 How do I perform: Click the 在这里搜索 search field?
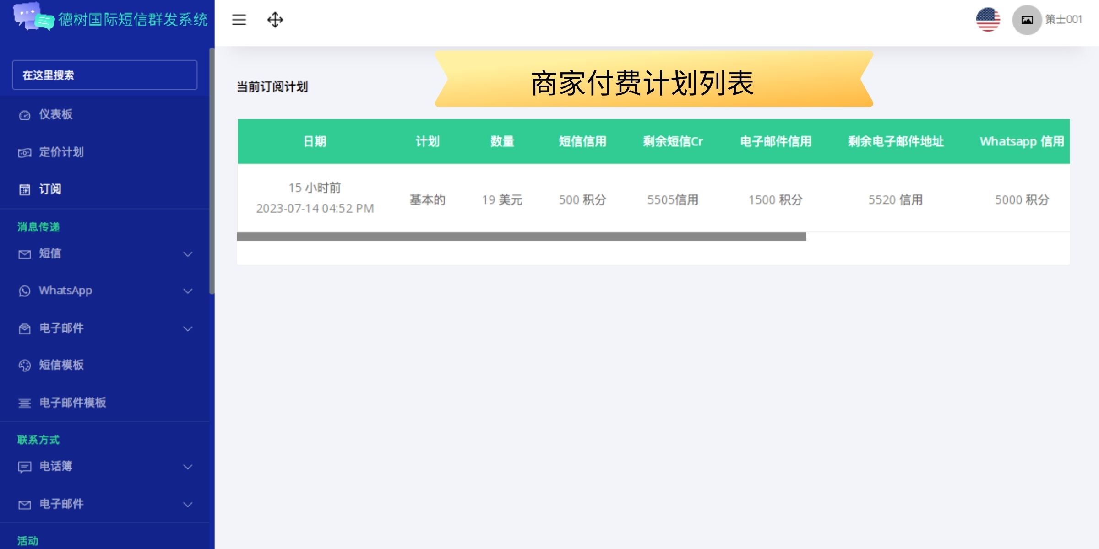tap(104, 75)
